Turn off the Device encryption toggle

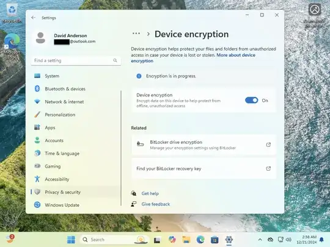tap(252, 101)
